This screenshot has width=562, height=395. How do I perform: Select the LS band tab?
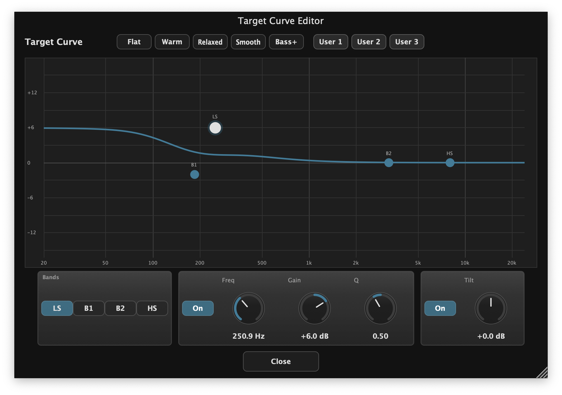point(57,308)
